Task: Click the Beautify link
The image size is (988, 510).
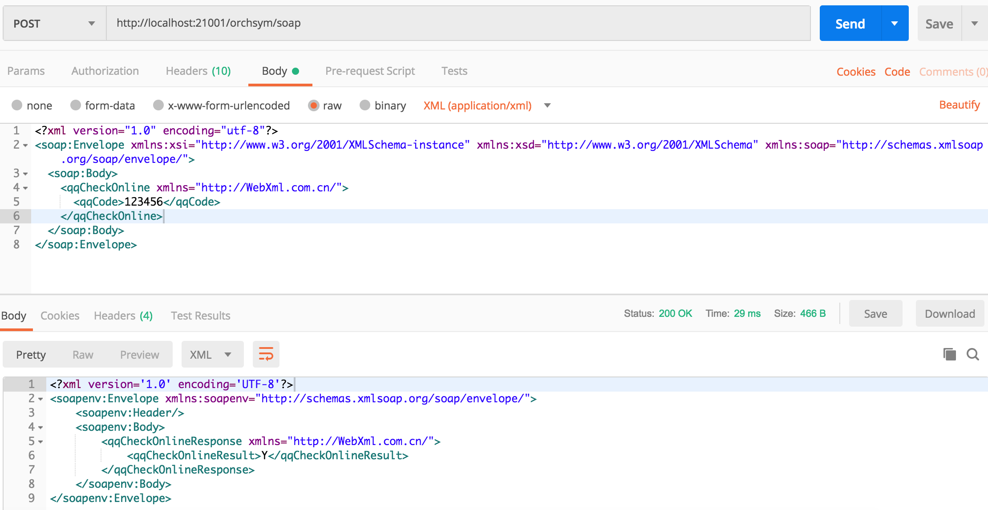Action: click(959, 105)
